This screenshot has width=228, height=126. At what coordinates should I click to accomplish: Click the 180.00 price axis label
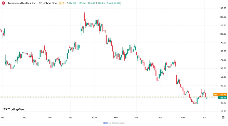(223, 51)
